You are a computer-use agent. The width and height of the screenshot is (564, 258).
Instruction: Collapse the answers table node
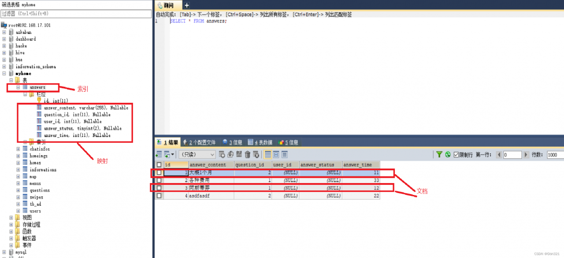pos(18,87)
